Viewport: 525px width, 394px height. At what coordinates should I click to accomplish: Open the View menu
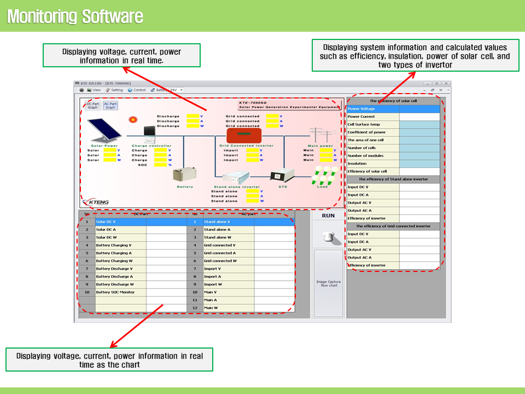coord(94,90)
